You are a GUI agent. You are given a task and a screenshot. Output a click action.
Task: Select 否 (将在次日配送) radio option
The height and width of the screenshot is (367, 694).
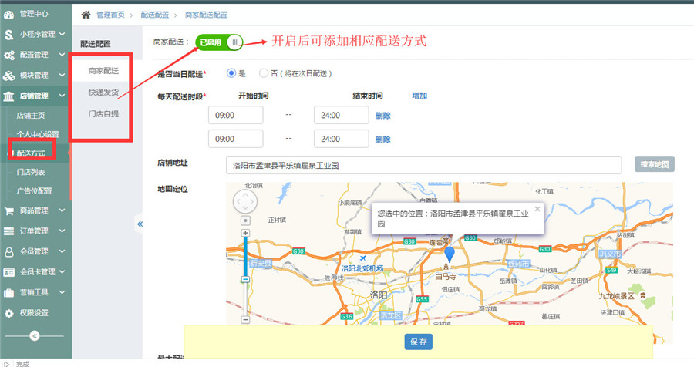point(264,73)
